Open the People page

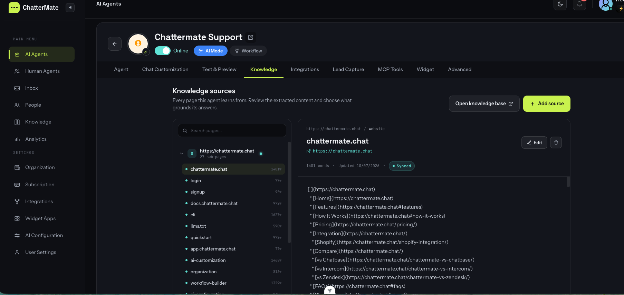(x=42, y=105)
